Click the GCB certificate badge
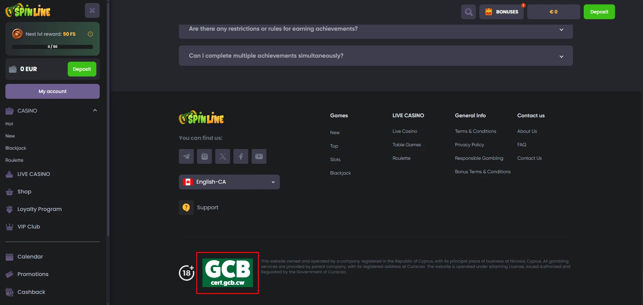This screenshot has height=305, width=643. click(x=228, y=273)
